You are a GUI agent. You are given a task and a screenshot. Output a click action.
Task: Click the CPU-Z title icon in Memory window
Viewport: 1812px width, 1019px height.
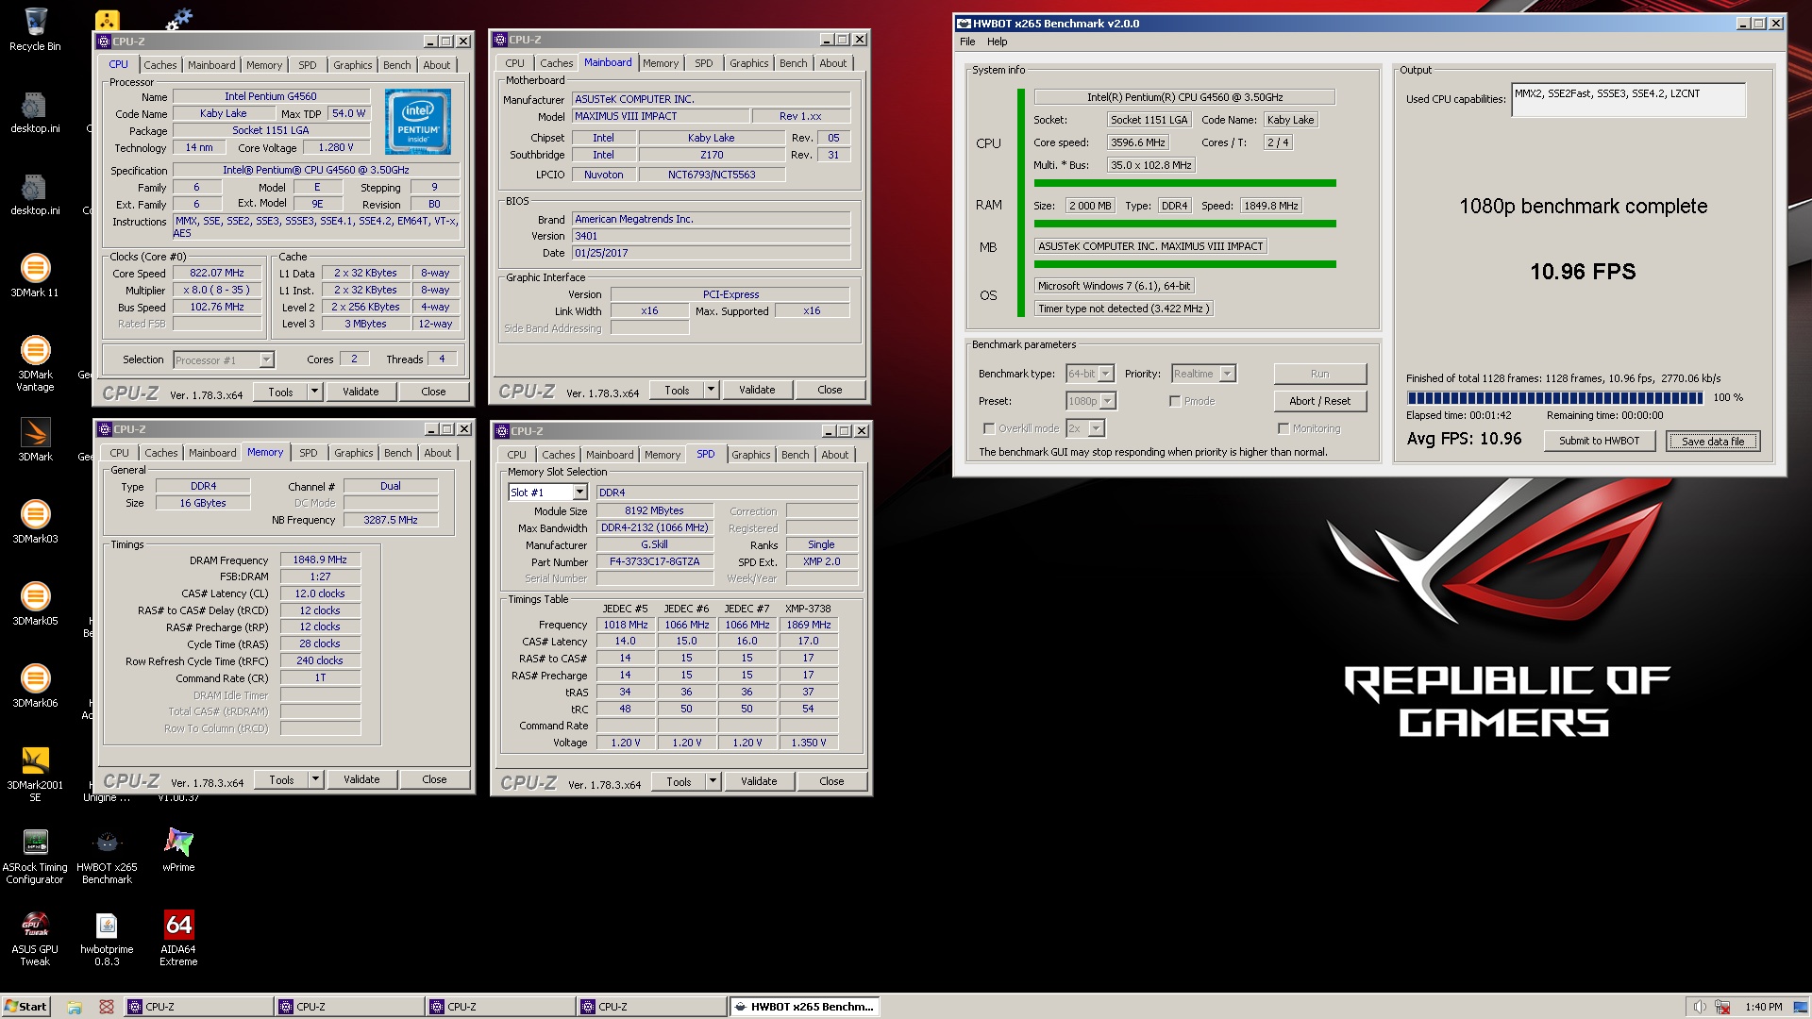click(x=105, y=429)
